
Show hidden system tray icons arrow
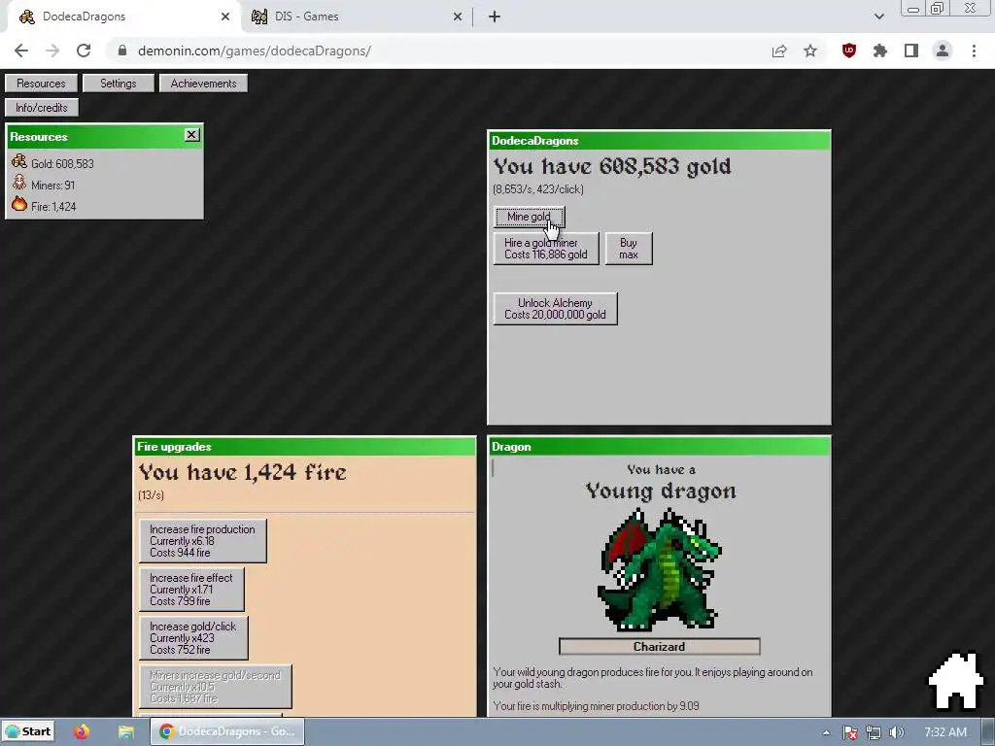point(826,732)
